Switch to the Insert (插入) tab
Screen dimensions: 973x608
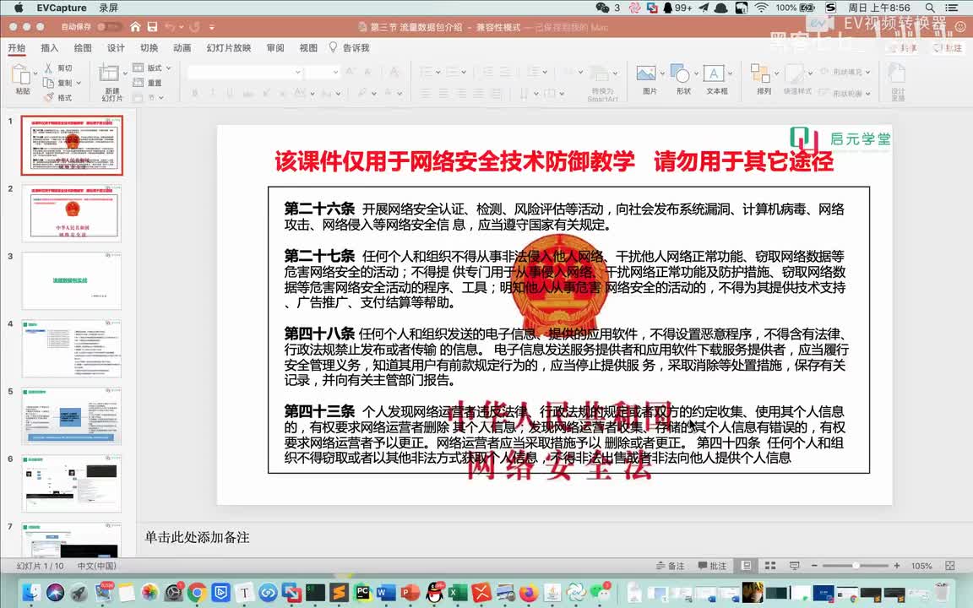pos(50,48)
